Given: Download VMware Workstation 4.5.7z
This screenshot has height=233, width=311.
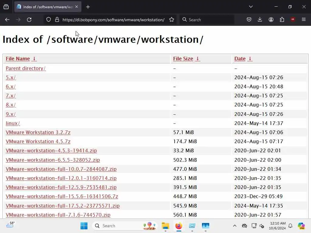Looking at the screenshot, I should (x=38, y=141).
